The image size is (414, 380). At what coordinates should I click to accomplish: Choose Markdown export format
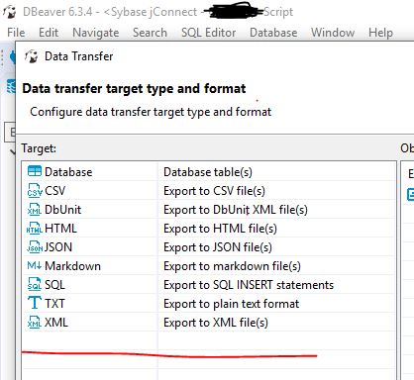click(72, 266)
